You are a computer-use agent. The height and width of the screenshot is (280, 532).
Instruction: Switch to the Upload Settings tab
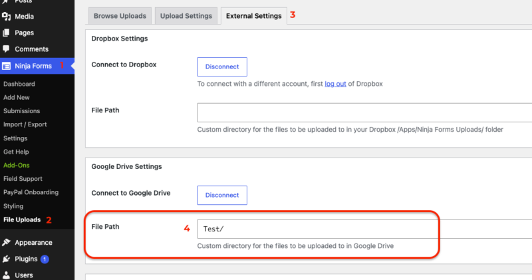186,16
